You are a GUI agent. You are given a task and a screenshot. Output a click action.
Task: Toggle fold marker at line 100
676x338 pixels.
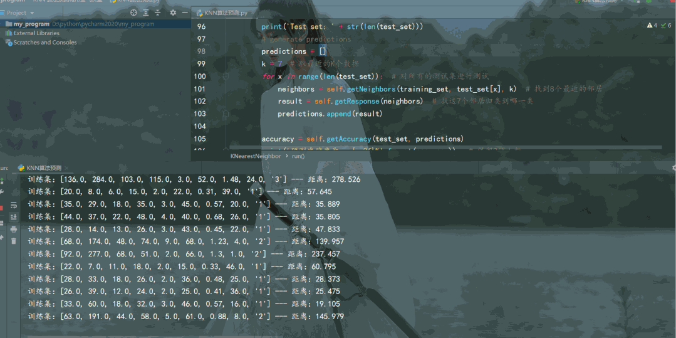coord(226,77)
